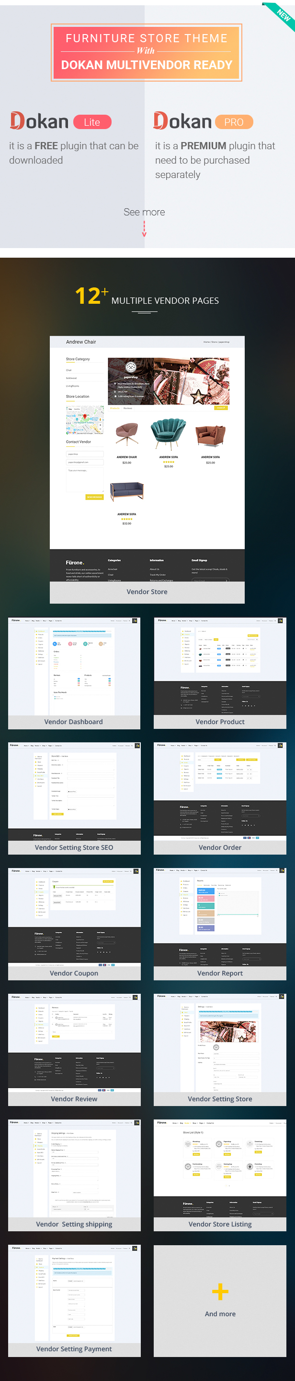Open the Vendor Product preview thumbnail

coord(220,673)
